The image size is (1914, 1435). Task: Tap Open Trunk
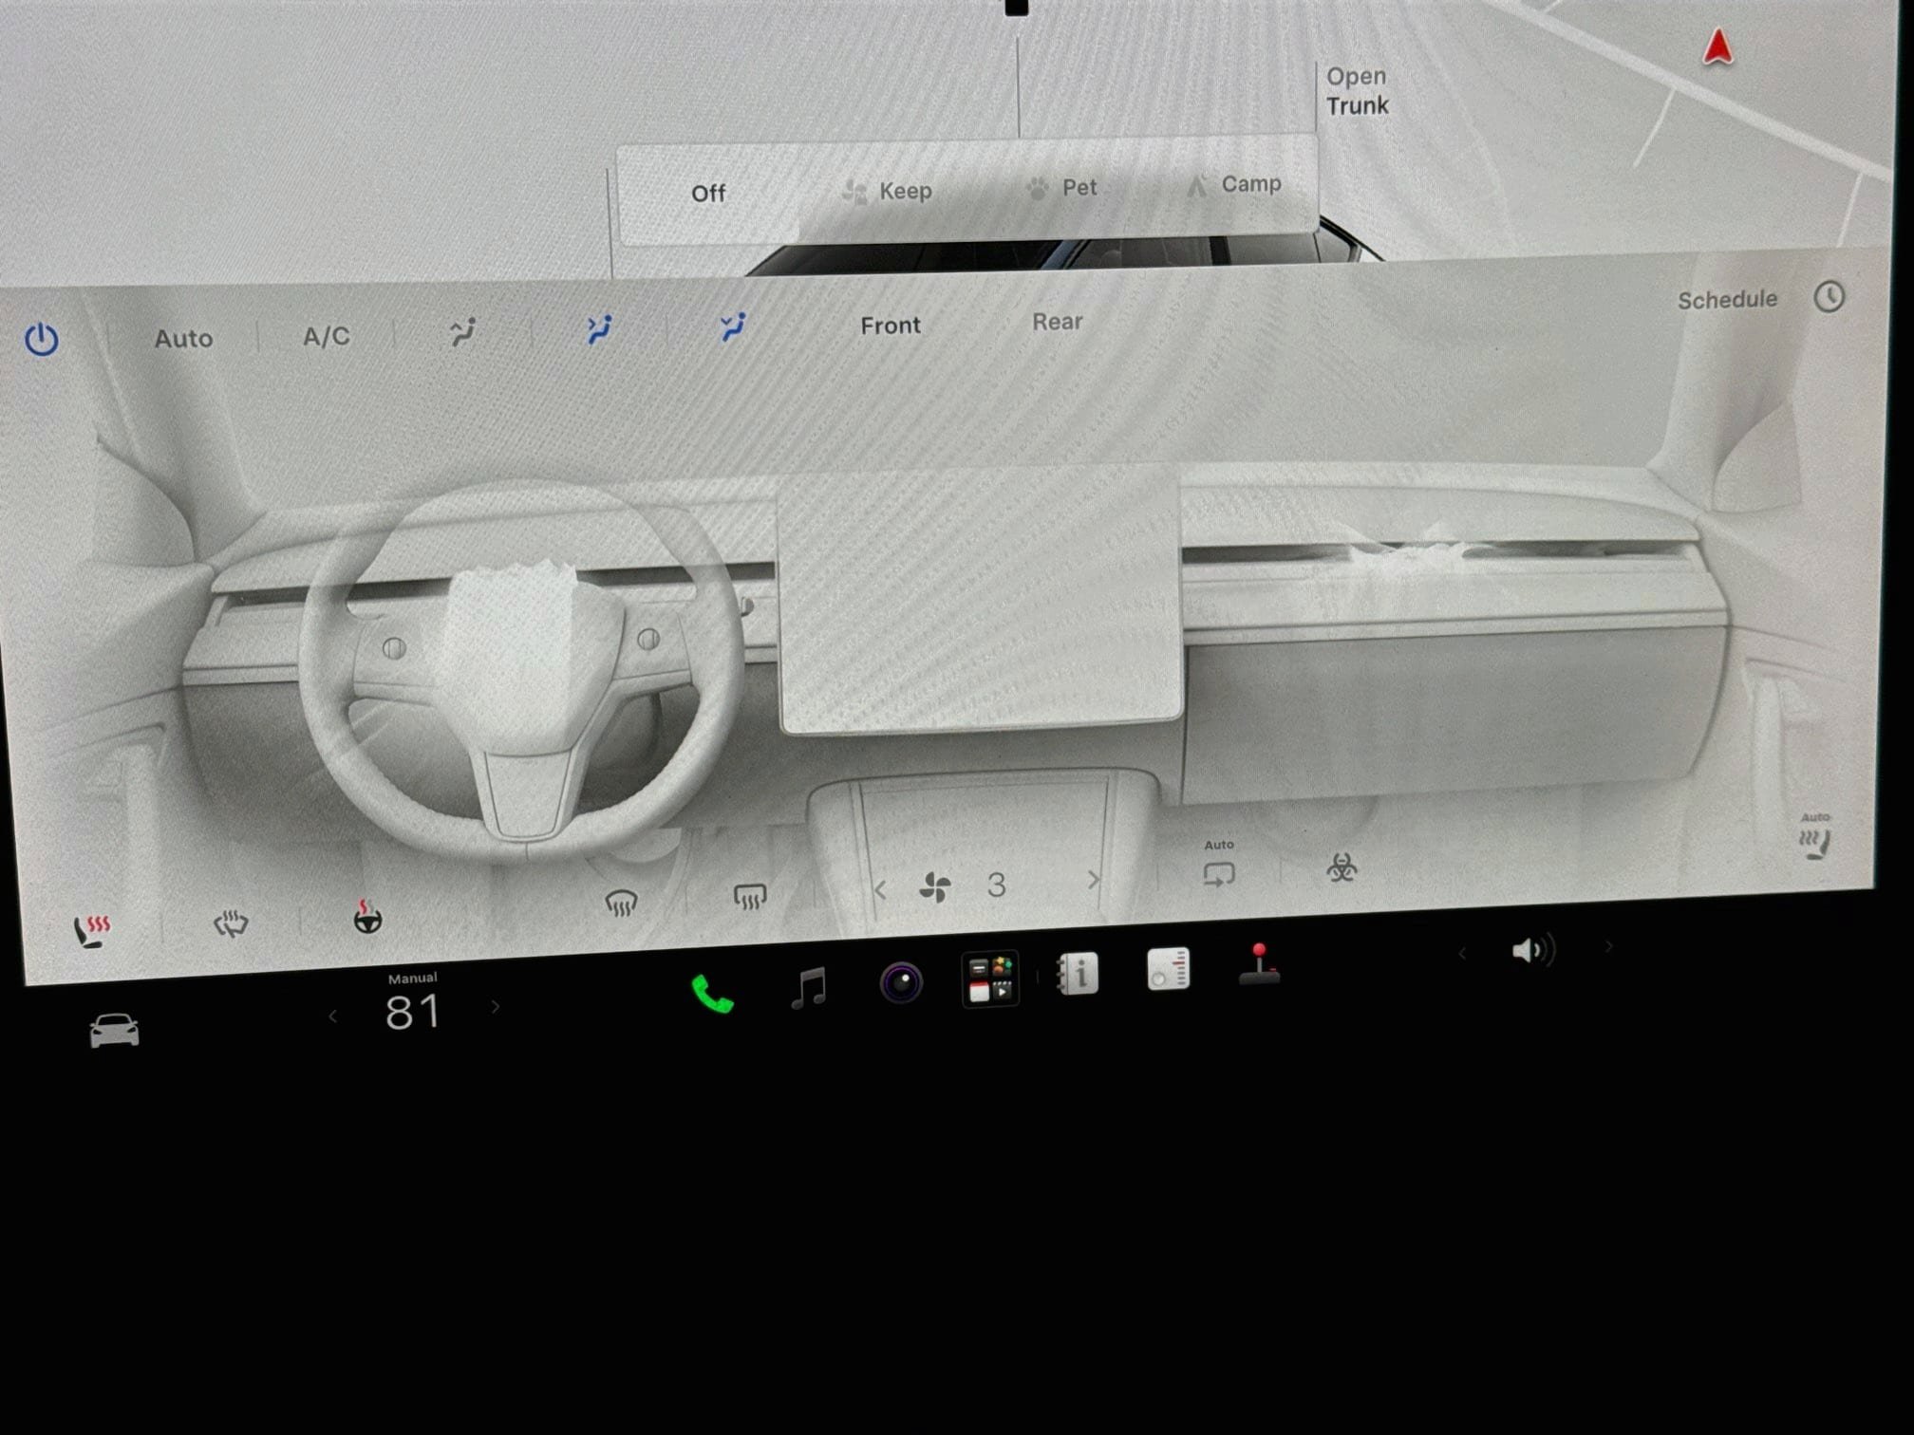pyautogui.click(x=1357, y=91)
